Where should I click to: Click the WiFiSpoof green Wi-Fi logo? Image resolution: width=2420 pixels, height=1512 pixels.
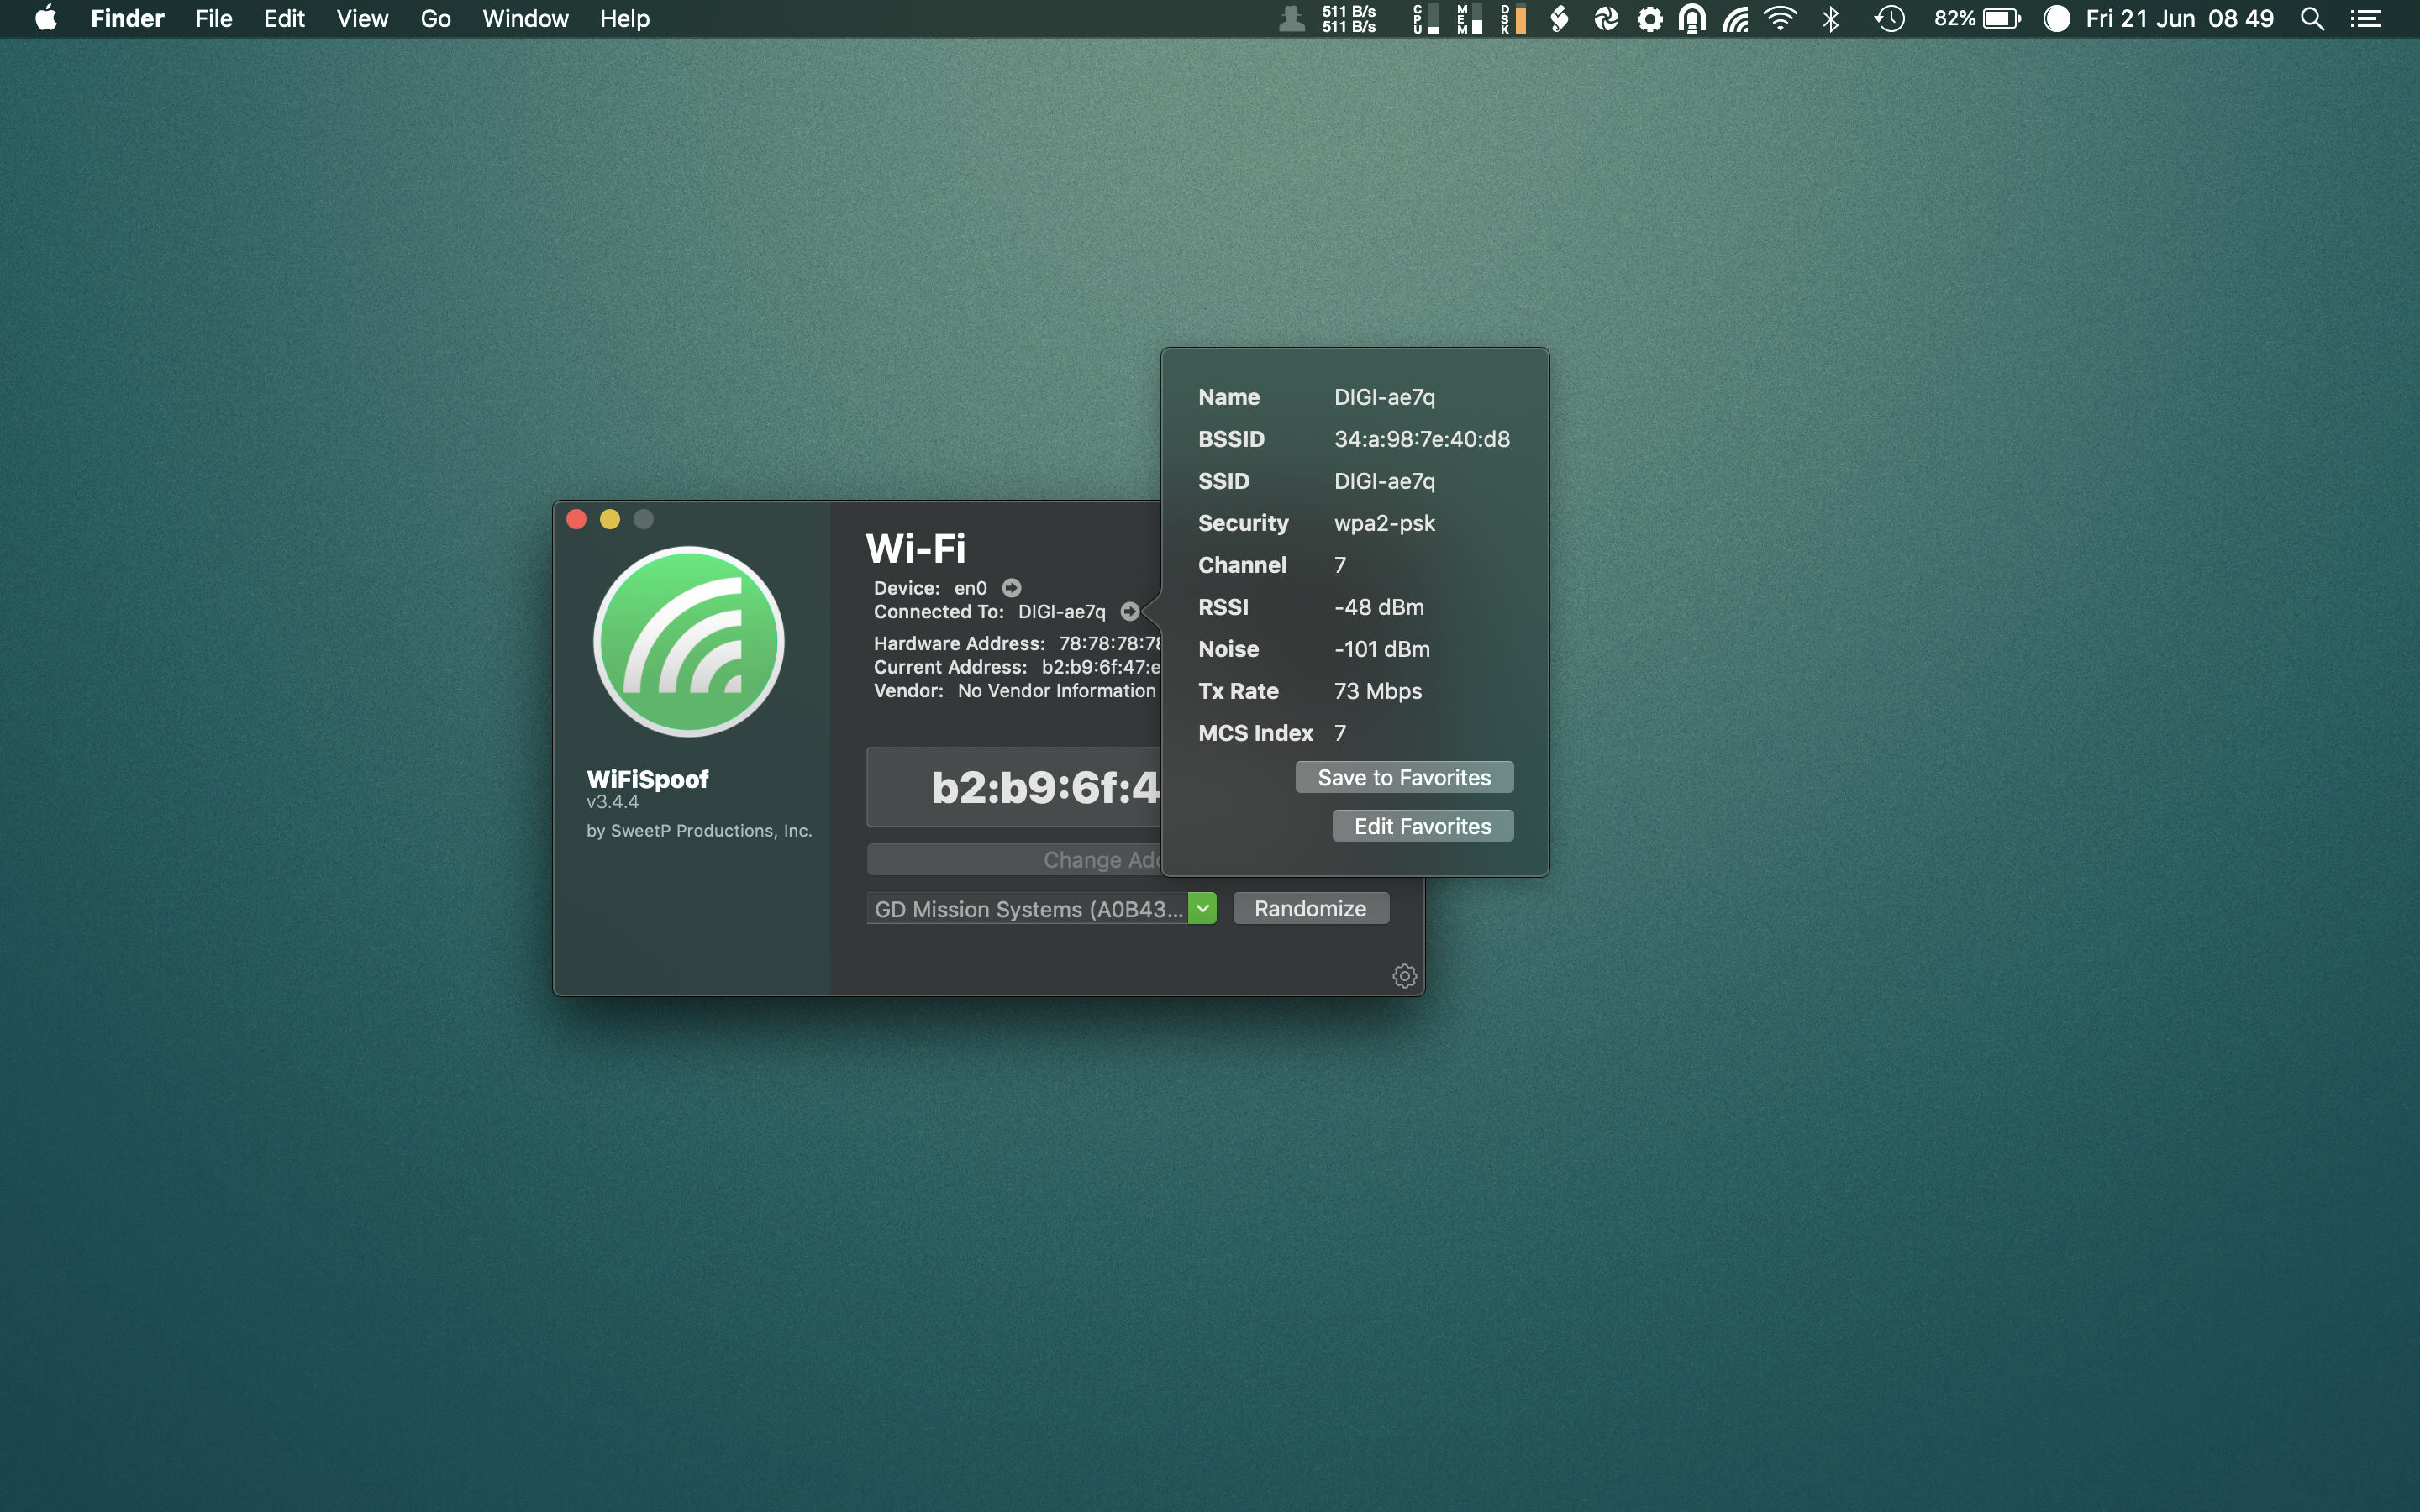point(688,641)
